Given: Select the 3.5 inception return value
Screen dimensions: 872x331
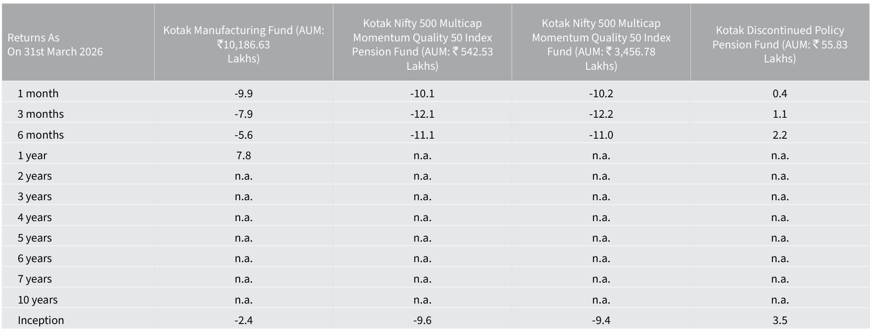Looking at the screenshot, I should coord(779,320).
